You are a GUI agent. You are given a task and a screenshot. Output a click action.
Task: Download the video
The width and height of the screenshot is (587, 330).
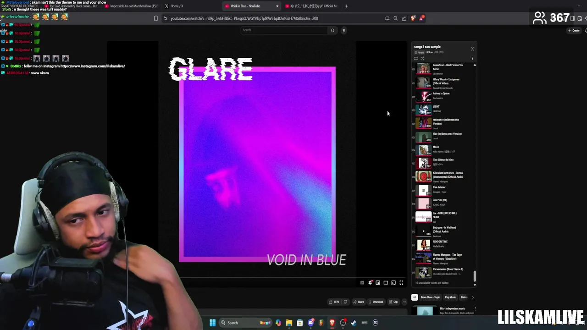coord(376,302)
